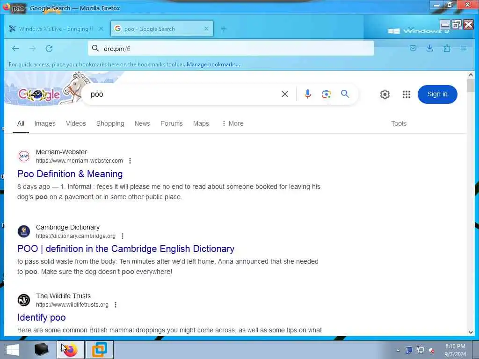Switch to Videos results
Viewport: 479px width, 359px height.
76,123
